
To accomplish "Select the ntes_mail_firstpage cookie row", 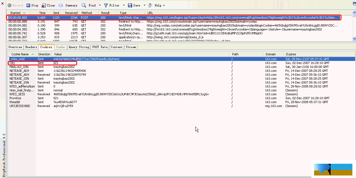I will click(182, 90).
